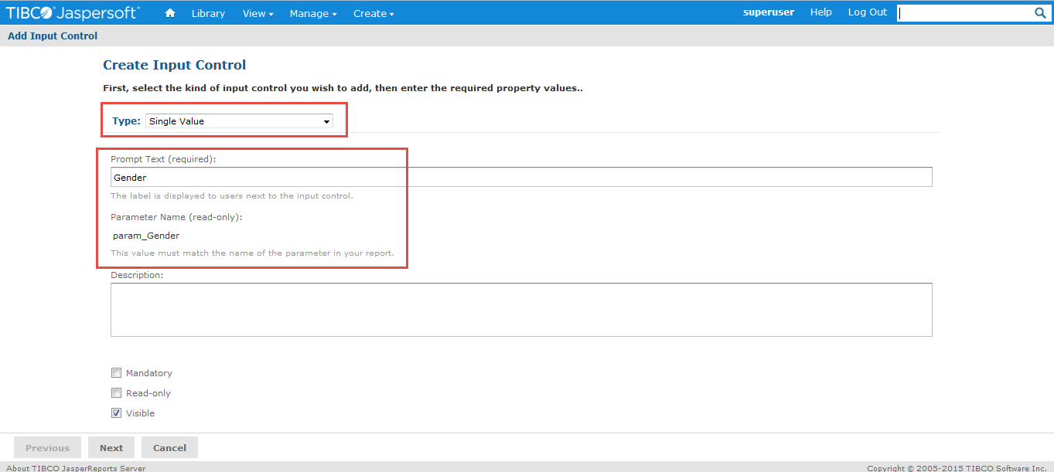Open the About TIBCO JasperReports Server link
The height and width of the screenshot is (472, 1054).
point(73,467)
